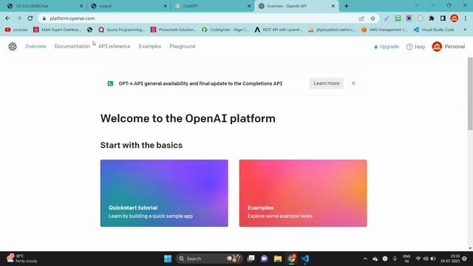473x266 pixels.
Task: Click the Chrome taskbar icon
Action: (291, 259)
